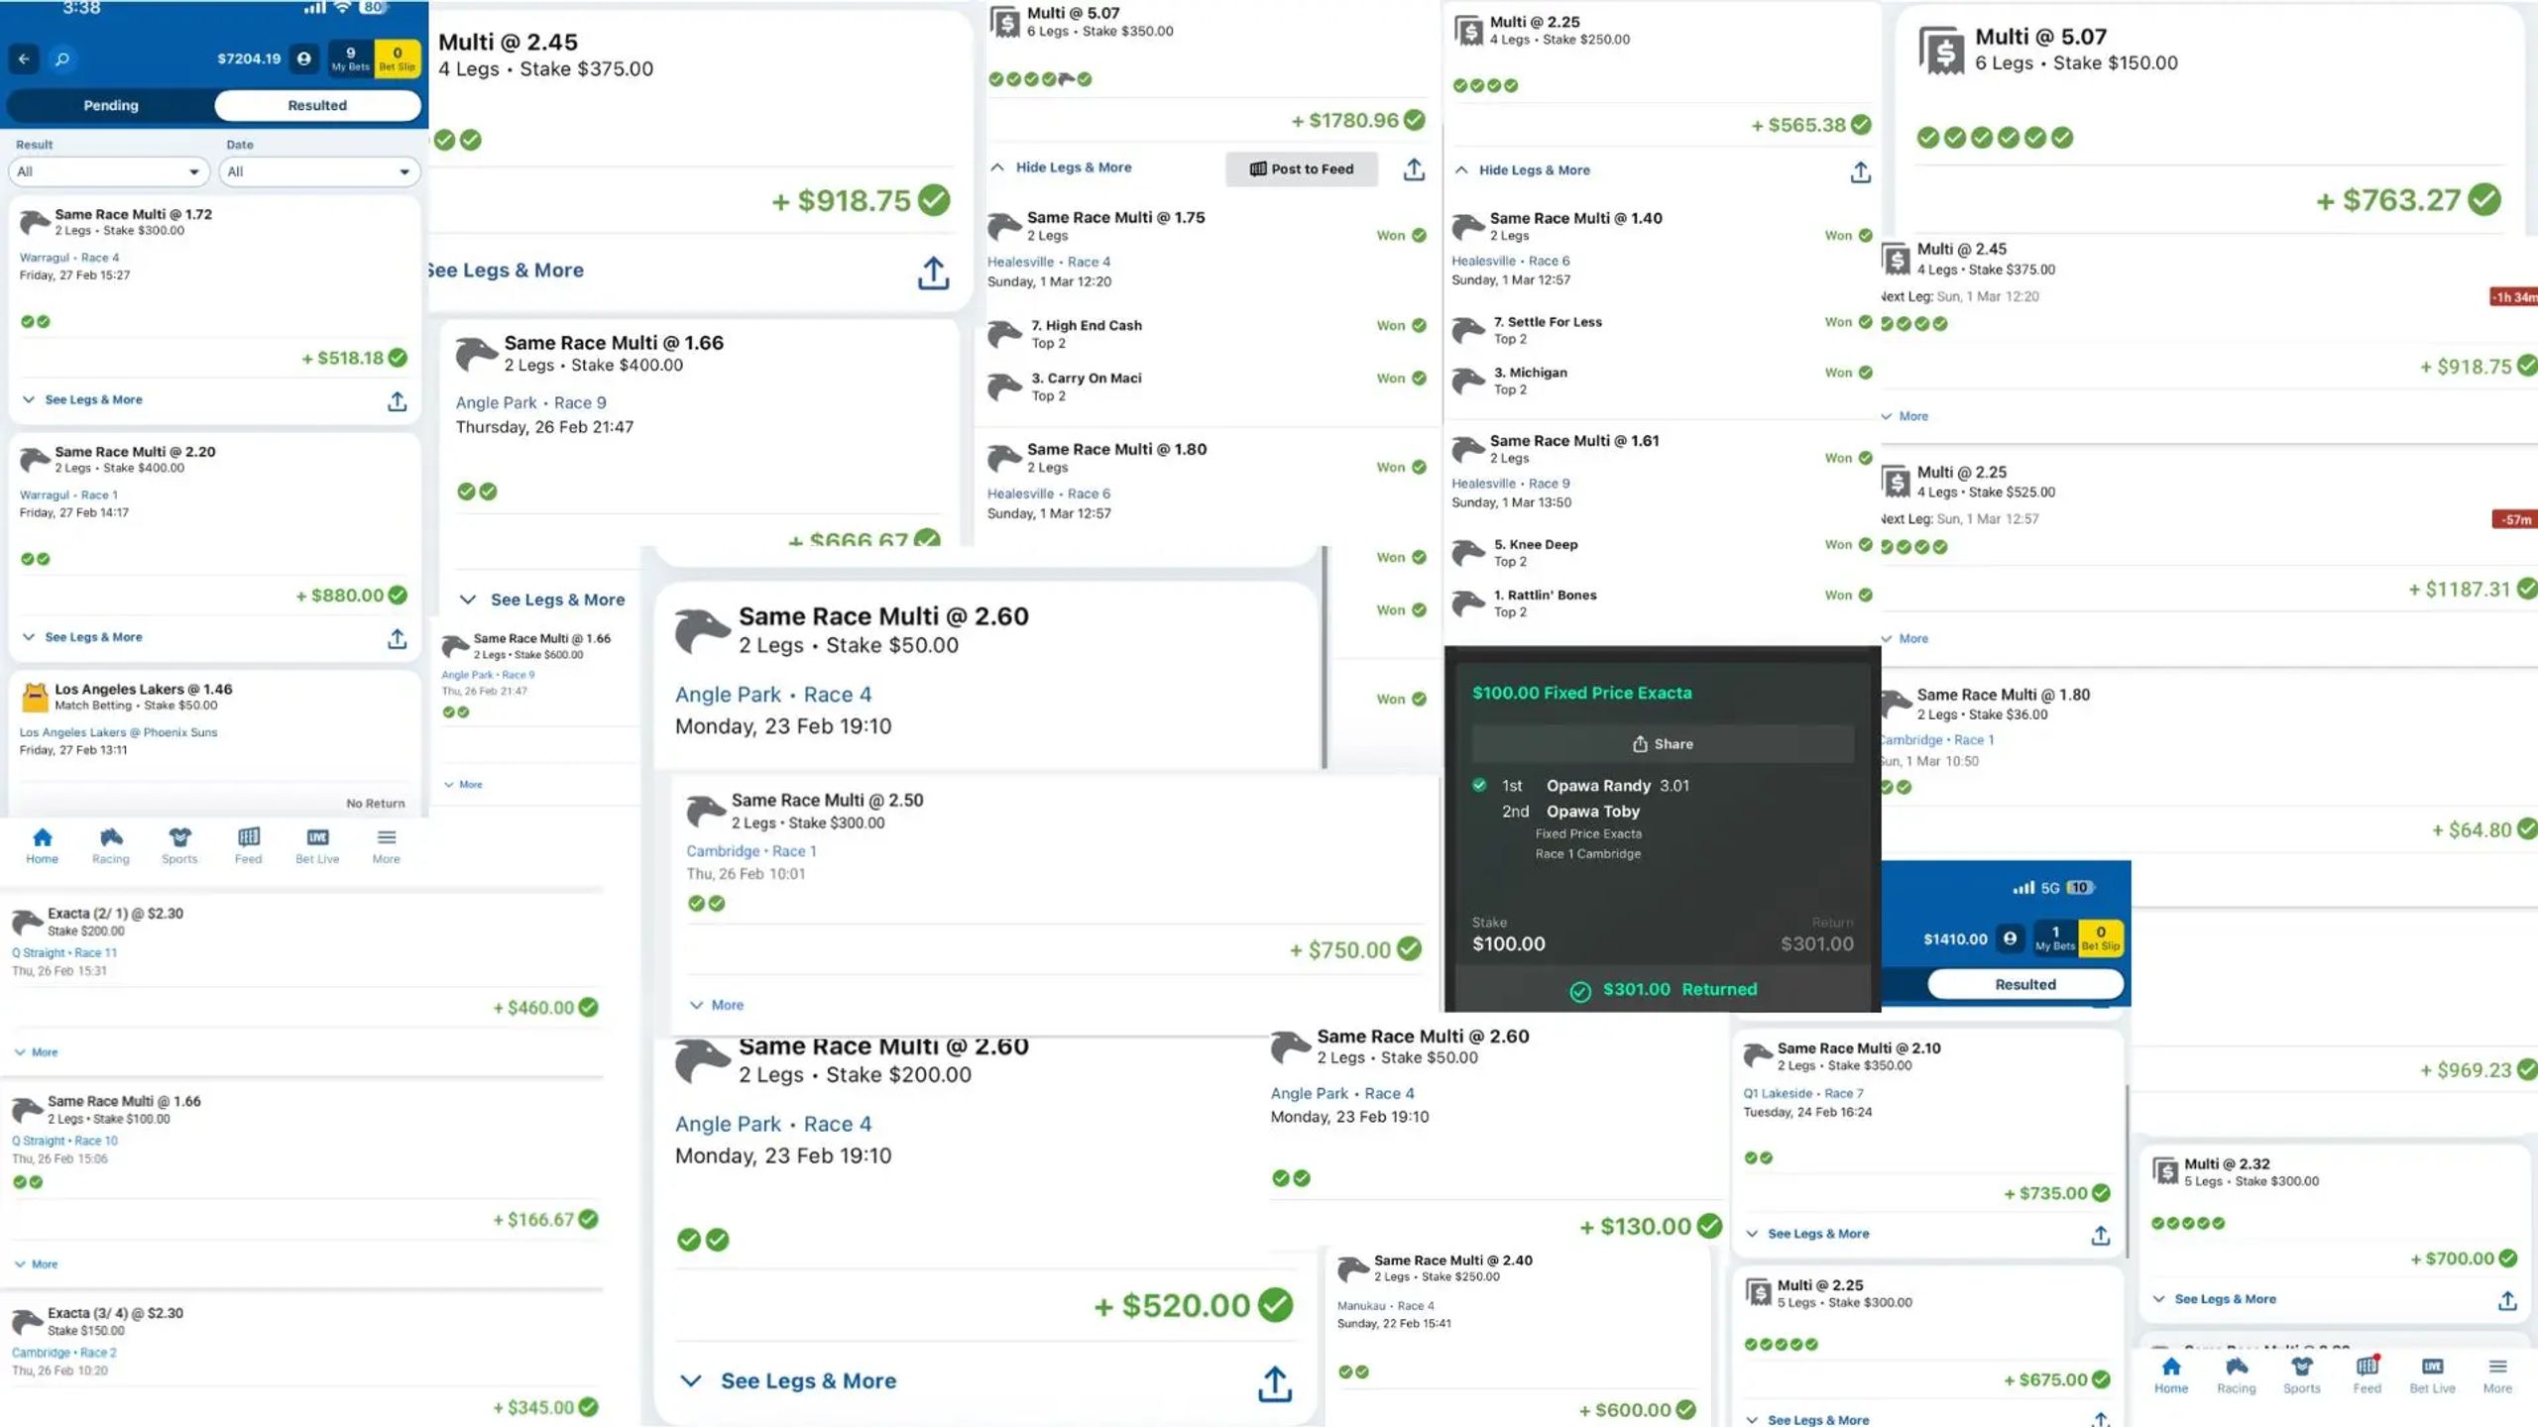The width and height of the screenshot is (2538, 1427).
Task: Open the Date filter dropdown
Action: tap(319, 171)
